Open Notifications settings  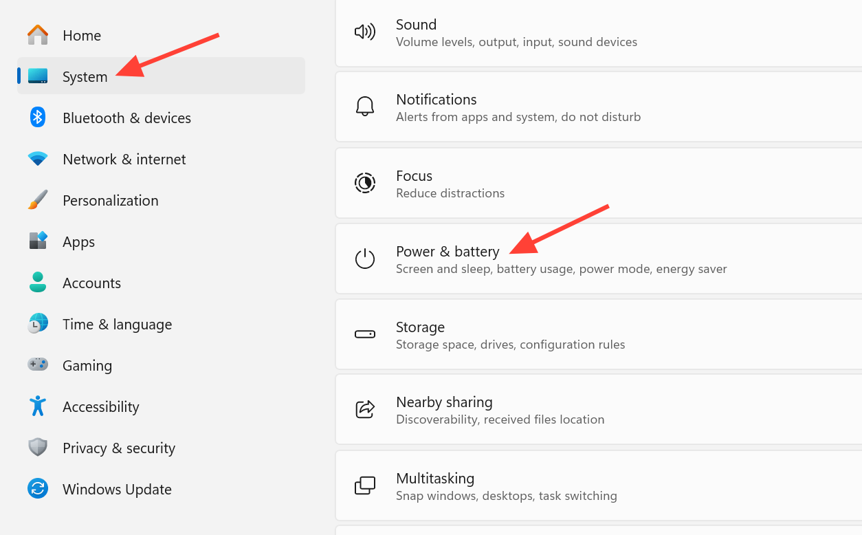(598, 107)
